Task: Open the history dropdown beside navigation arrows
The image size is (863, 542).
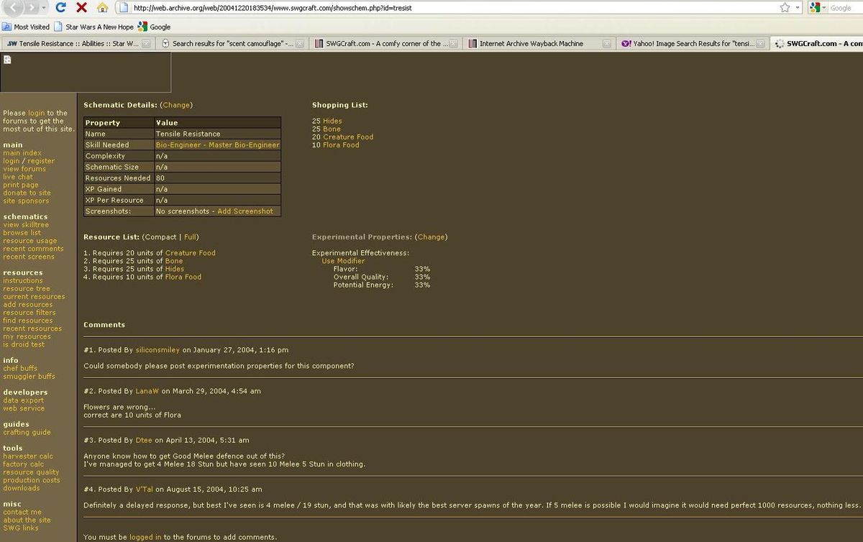Action: tap(45, 7)
